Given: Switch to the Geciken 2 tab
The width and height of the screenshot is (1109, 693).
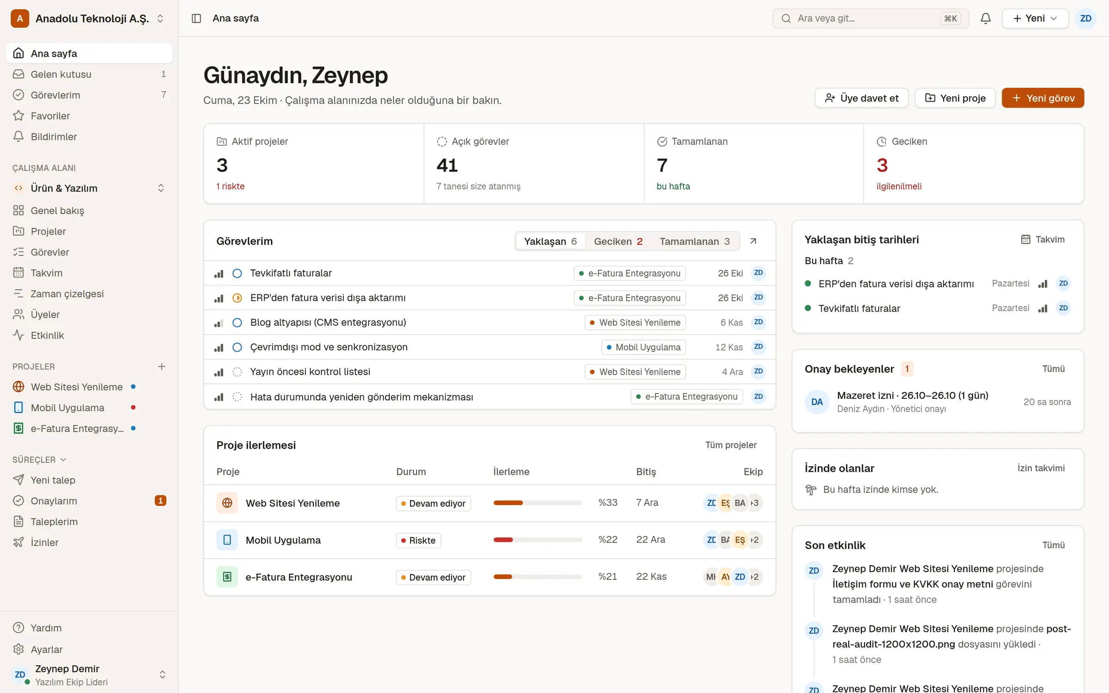Looking at the screenshot, I should coord(618,241).
